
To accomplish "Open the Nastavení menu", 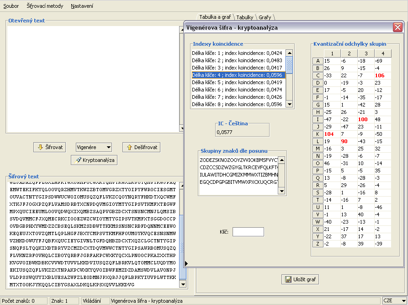I will pyautogui.click(x=82, y=6).
